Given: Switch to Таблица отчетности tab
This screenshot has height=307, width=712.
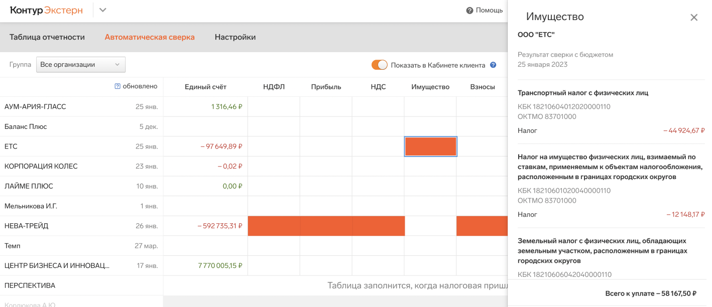Looking at the screenshot, I should coord(47,37).
